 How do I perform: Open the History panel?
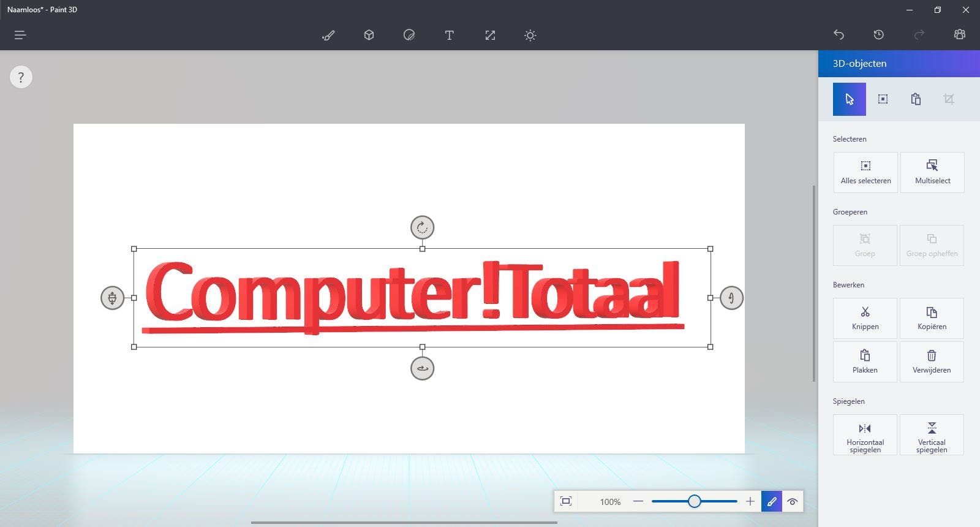[x=879, y=35]
